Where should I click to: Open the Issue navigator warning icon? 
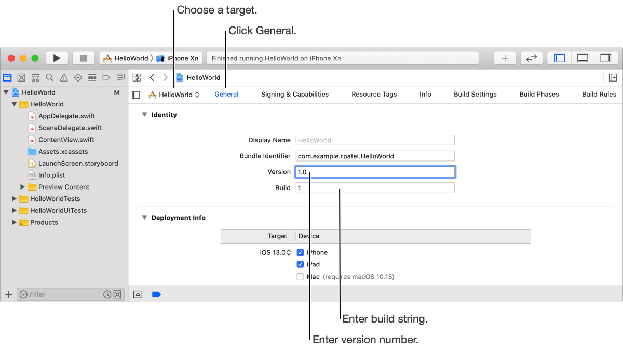point(64,77)
